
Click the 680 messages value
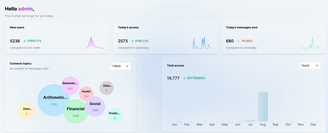(230, 41)
